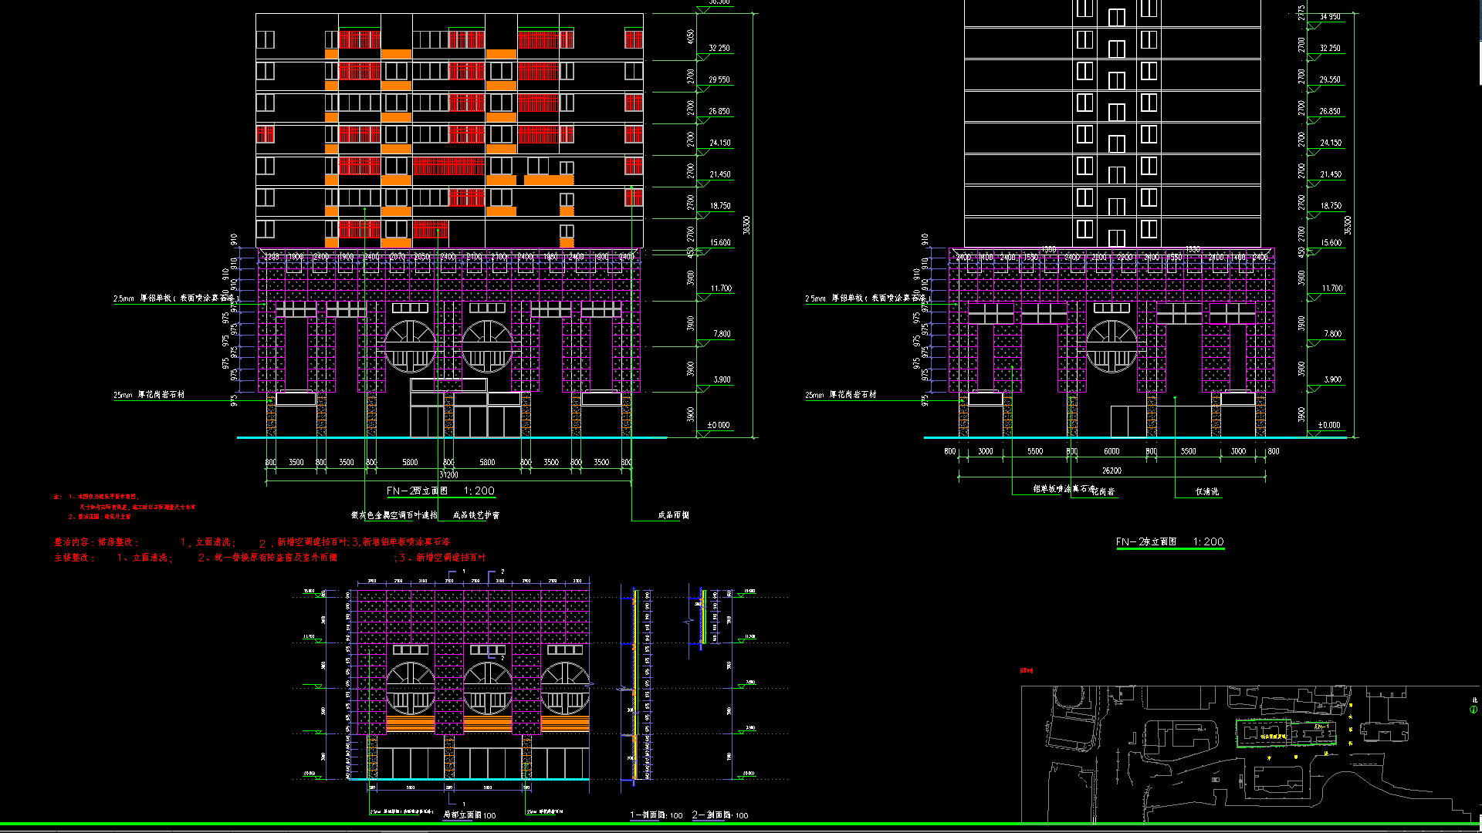The width and height of the screenshot is (1482, 833).
Task: Click the 32.250 elevation marker on west elevation
Action: click(719, 48)
